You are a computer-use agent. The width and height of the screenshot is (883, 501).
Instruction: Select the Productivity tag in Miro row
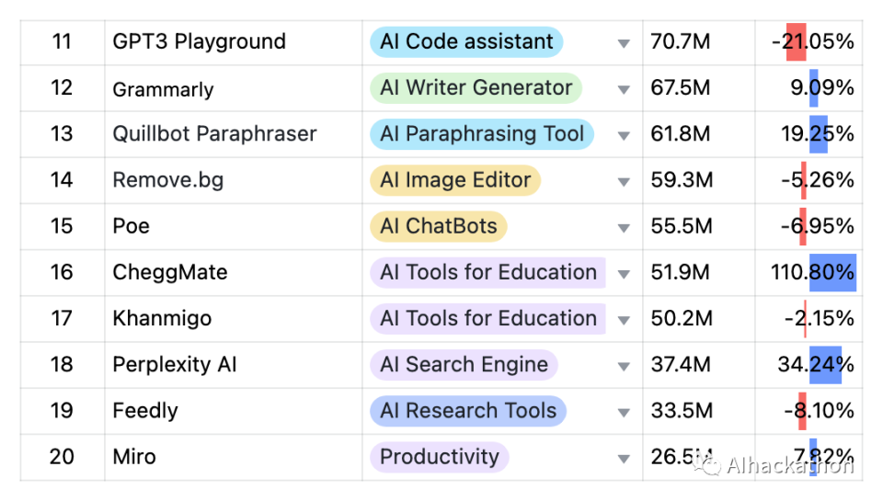coord(439,457)
